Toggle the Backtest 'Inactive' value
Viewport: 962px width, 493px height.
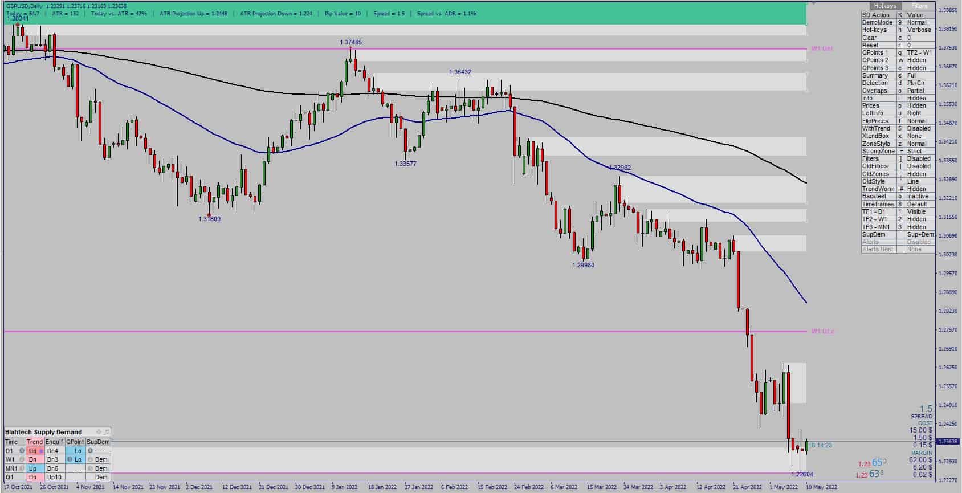click(920, 196)
